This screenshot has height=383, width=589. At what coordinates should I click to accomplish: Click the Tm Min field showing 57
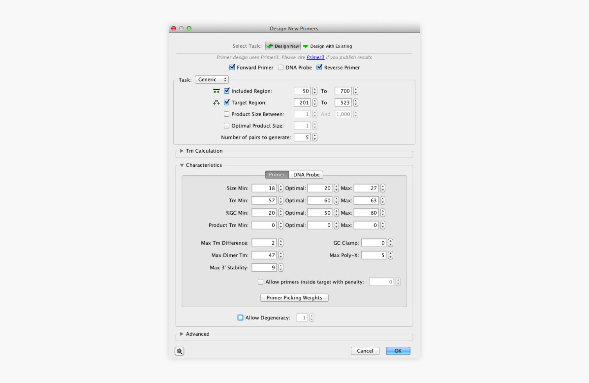coord(264,201)
